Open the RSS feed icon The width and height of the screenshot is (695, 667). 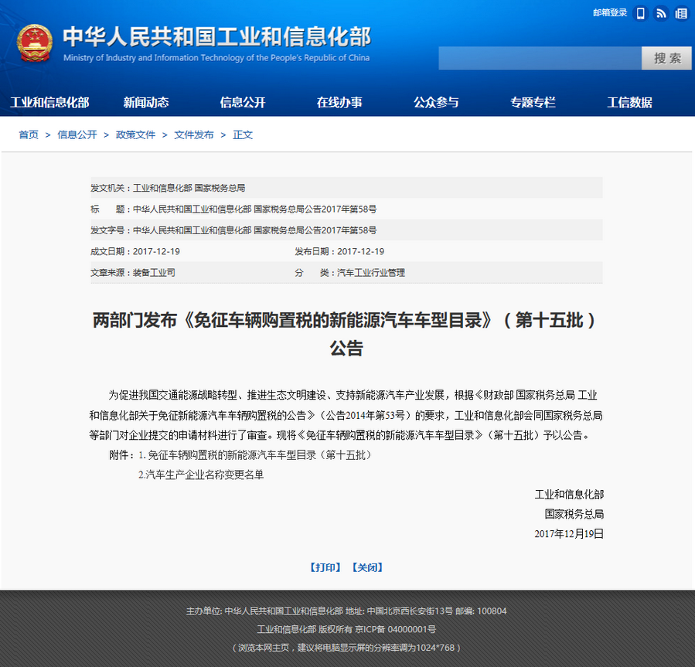(661, 13)
